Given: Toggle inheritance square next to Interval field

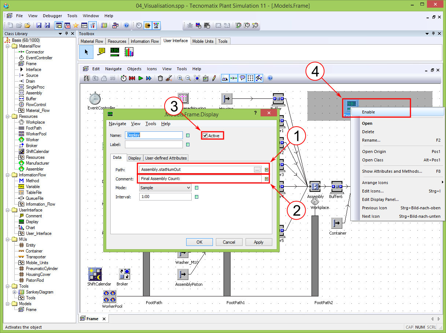Looking at the screenshot, I should pos(196,197).
